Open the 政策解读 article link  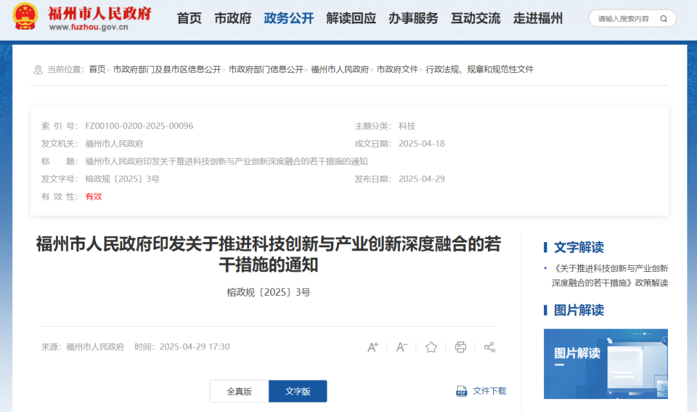tap(609, 275)
